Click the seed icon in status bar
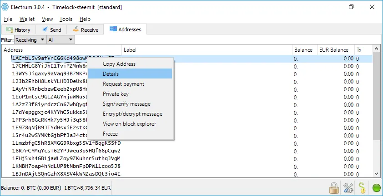The height and width of the screenshot is (196, 383). tap(362, 188)
